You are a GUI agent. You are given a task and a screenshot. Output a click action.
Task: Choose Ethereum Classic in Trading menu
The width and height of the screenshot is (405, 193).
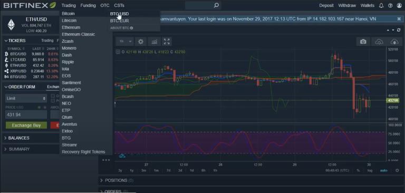pyautogui.click(x=78, y=34)
